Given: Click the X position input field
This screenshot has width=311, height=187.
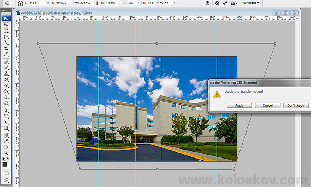Looking at the screenshot, I should pyautogui.click(x=36, y=3).
